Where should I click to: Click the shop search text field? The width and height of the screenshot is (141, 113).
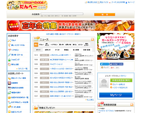(62, 14)
